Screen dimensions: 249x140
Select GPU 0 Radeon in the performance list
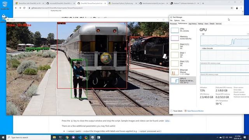click(183, 80)
